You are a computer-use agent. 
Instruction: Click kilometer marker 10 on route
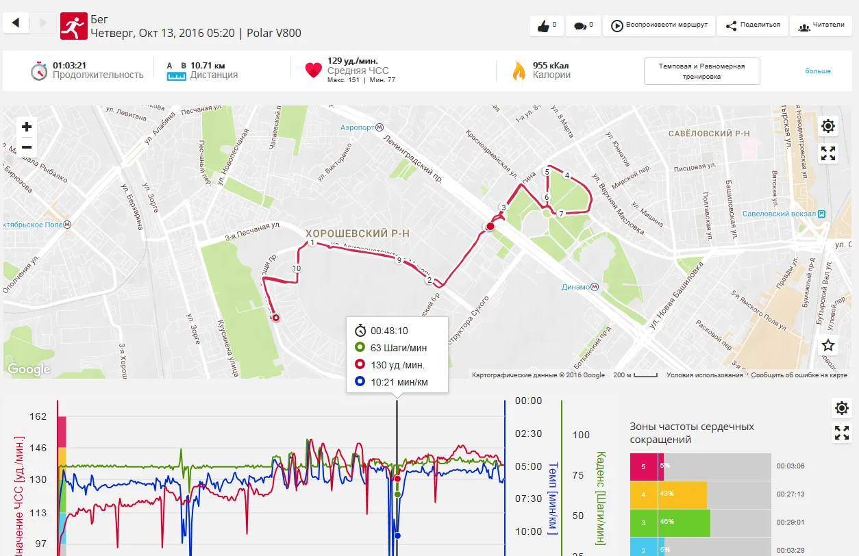(296, 269)
